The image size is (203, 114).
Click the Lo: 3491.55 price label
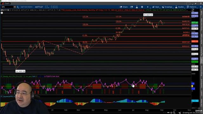(x=20, y=71)
